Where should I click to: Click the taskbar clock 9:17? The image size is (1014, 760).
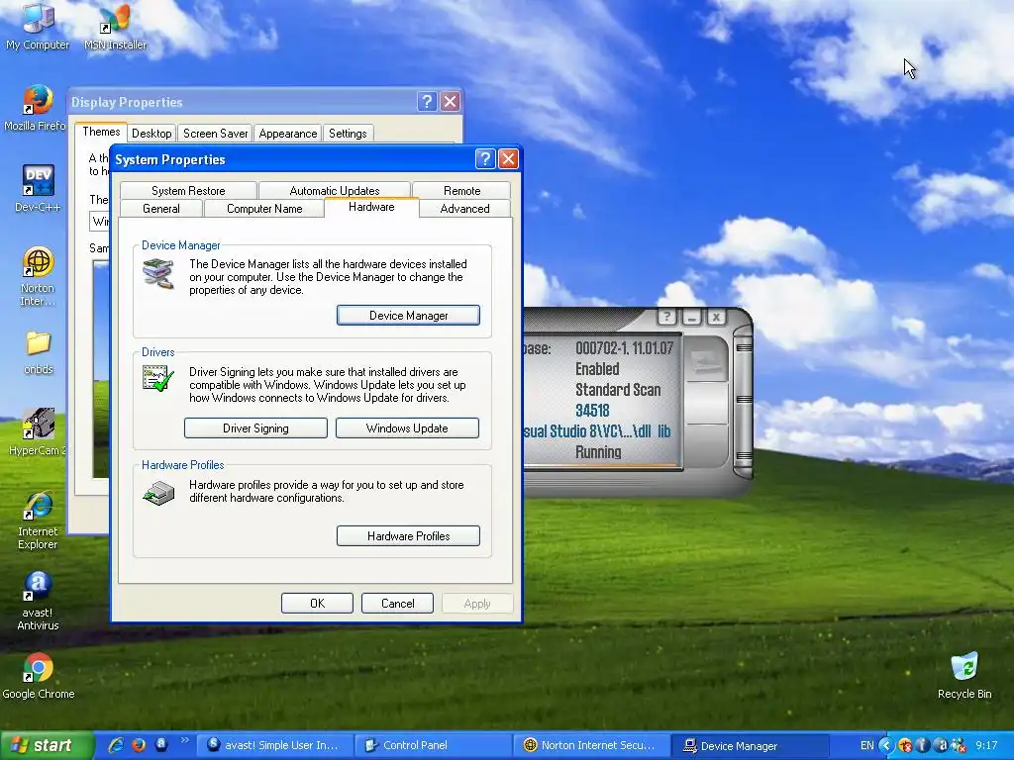(986, 746)
